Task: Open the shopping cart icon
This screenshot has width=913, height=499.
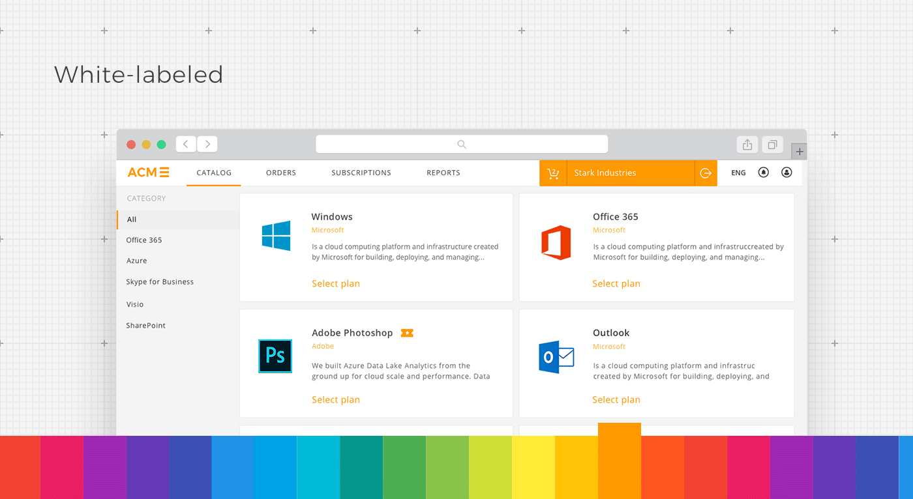Action: pos(553,173)
